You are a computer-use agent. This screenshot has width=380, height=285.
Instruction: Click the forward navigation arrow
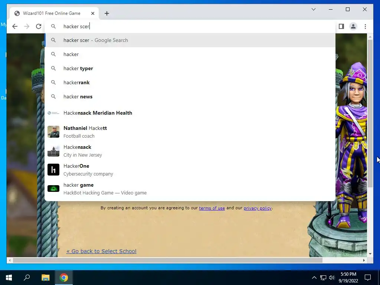(x=27, y=26)
